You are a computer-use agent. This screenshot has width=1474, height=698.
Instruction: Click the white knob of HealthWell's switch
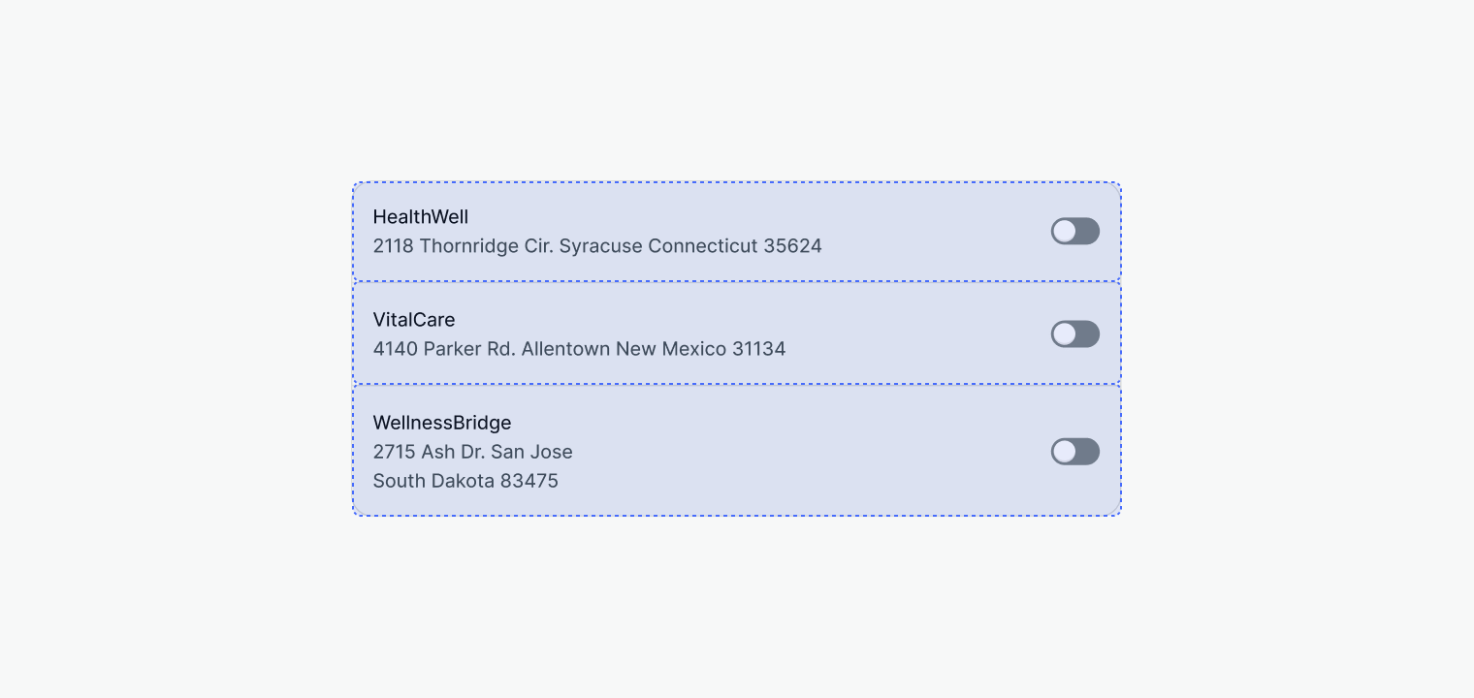click(1065, 231)
